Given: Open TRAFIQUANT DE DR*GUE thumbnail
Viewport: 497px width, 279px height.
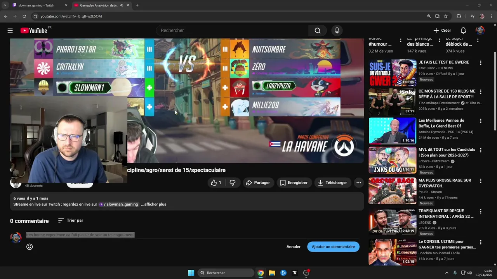Looking at the screenshot, I should (392, 222).
